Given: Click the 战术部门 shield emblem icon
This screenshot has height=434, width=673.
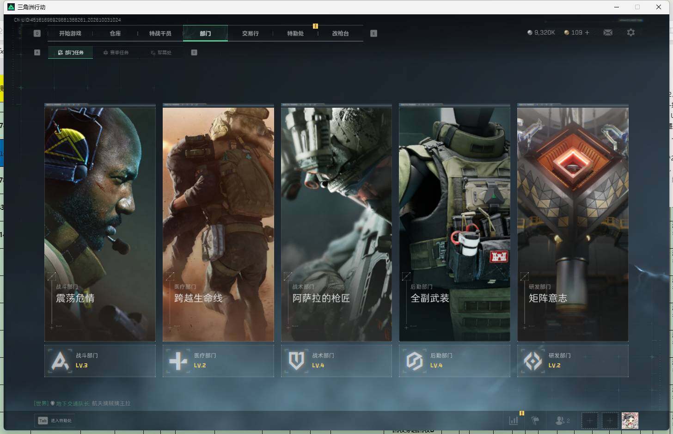Looking at the screenshot, I should click(x=296, y=361).
